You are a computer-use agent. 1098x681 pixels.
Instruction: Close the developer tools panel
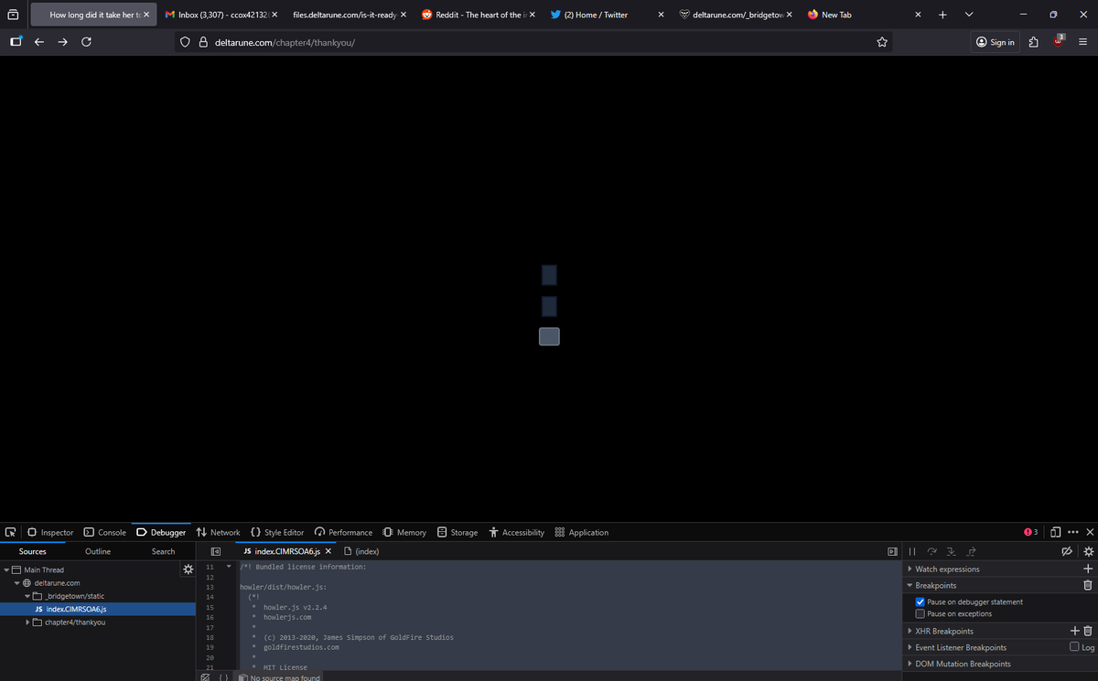1089,532
